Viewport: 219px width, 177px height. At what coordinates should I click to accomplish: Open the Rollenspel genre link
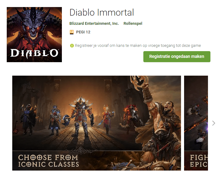click(133, 23)
